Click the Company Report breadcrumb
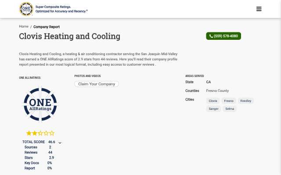This screenshot has height=175, width=281. [47, 27]
